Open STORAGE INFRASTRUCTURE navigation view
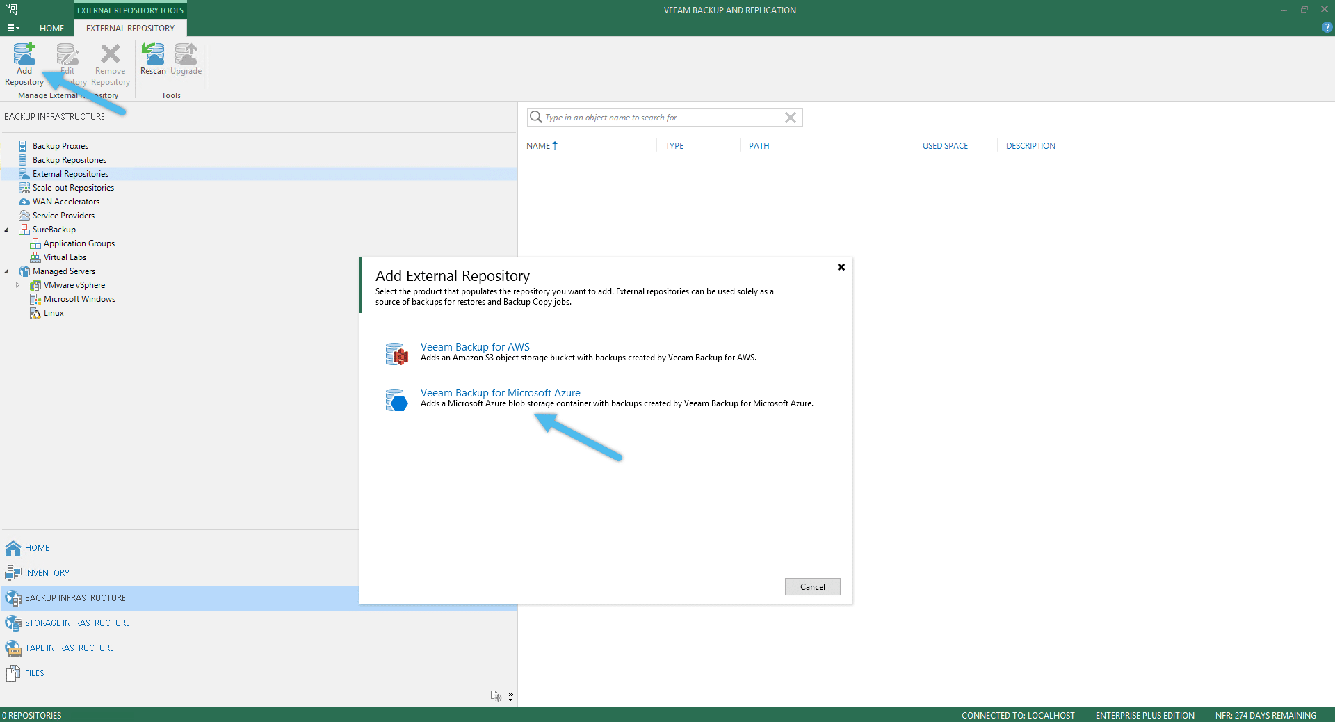Viewport: 1335px width, 722px height. (77, 623)
